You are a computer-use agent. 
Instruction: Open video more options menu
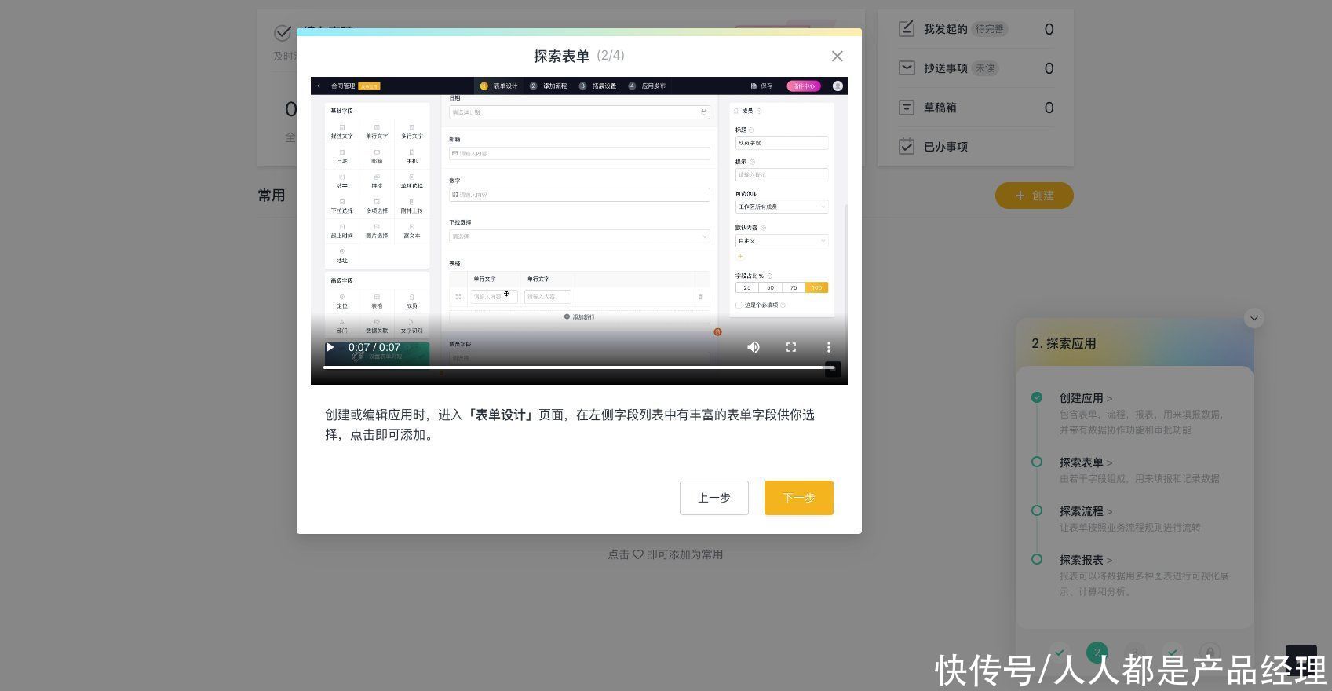point(828,347)
